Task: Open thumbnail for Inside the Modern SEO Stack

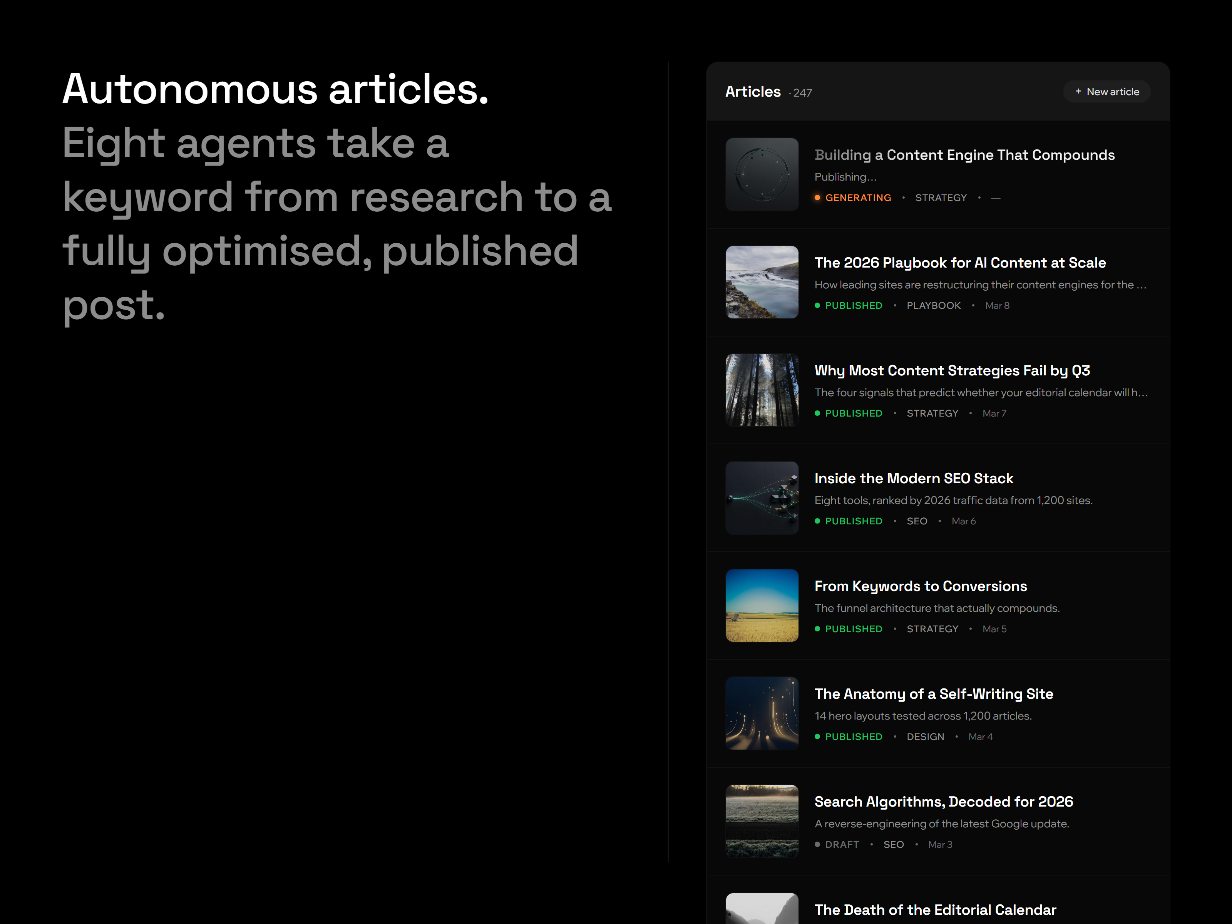Action: (x=762, y=498)
